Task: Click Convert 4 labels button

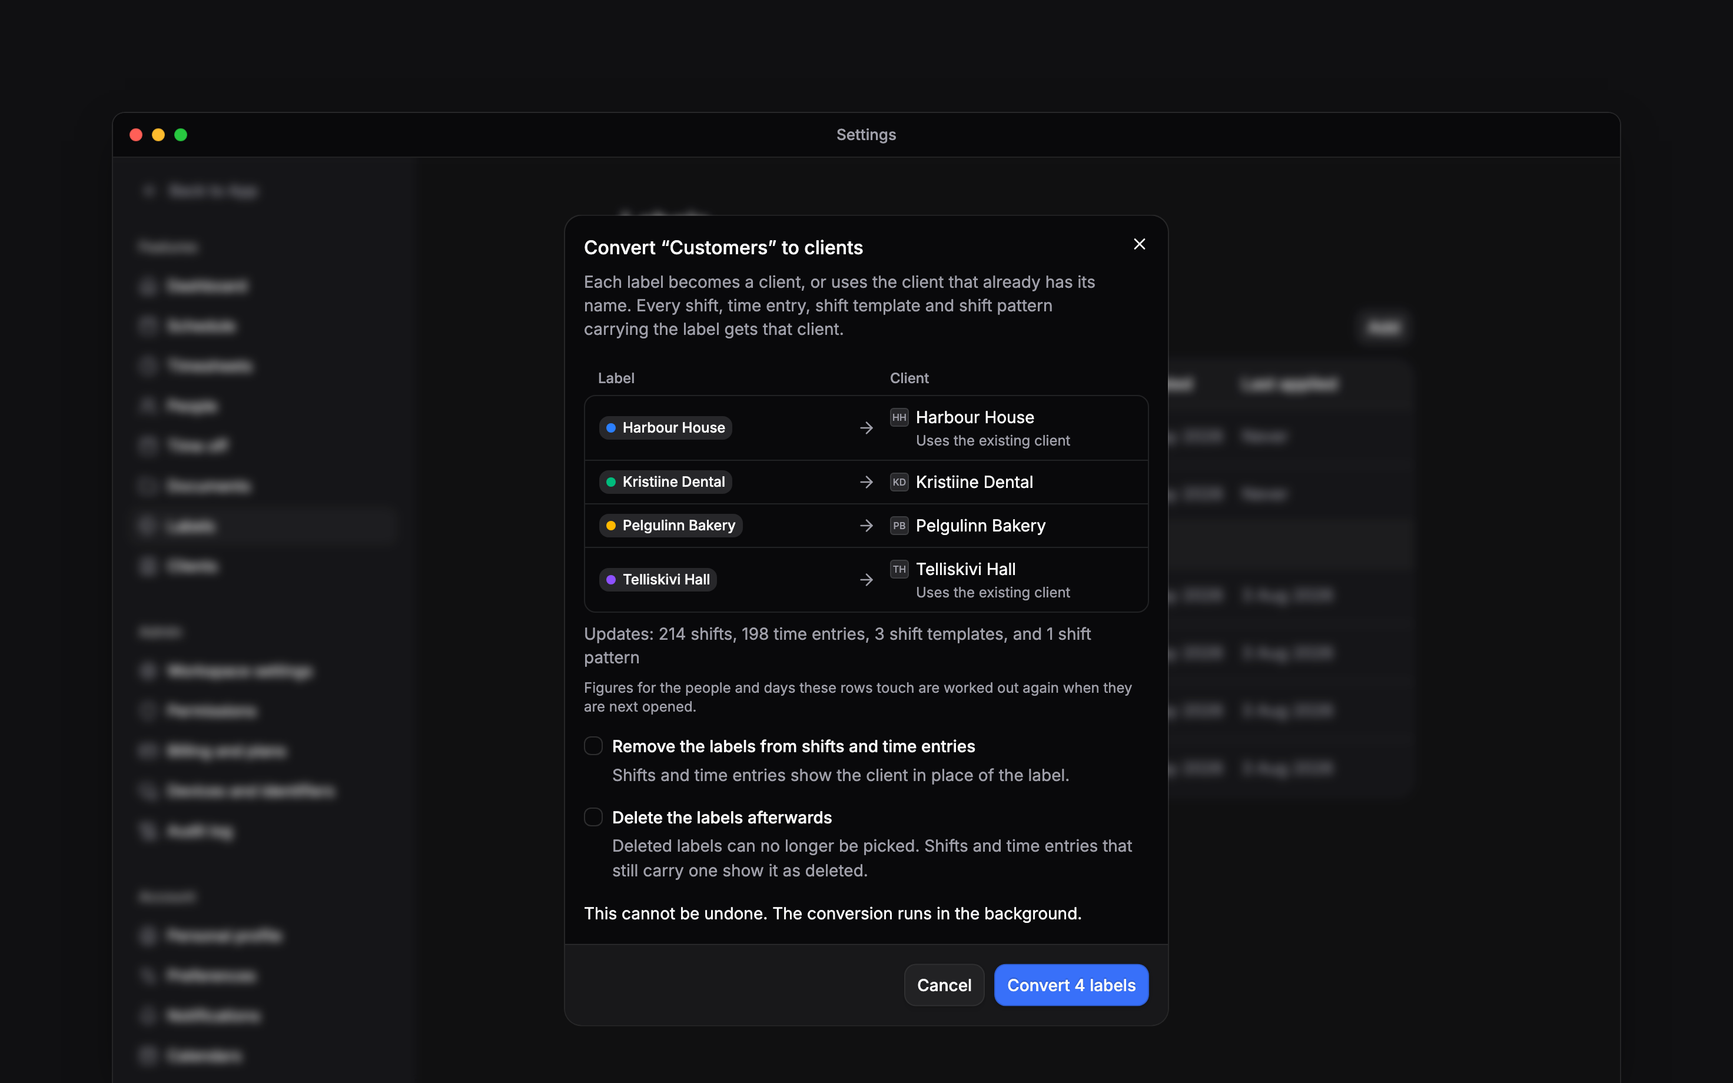Action: (x=1071, y=985)
